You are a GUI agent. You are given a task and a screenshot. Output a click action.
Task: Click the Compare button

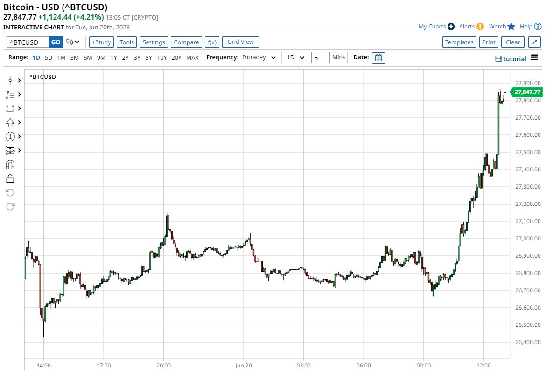click(186, 42)
